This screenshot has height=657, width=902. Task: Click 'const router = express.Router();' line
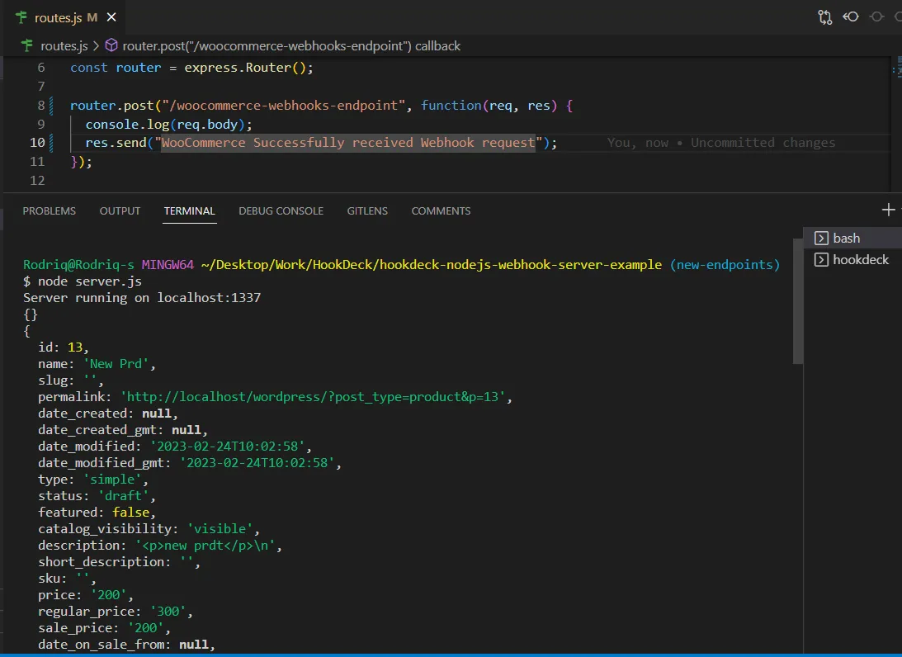[x=191, y=68]
